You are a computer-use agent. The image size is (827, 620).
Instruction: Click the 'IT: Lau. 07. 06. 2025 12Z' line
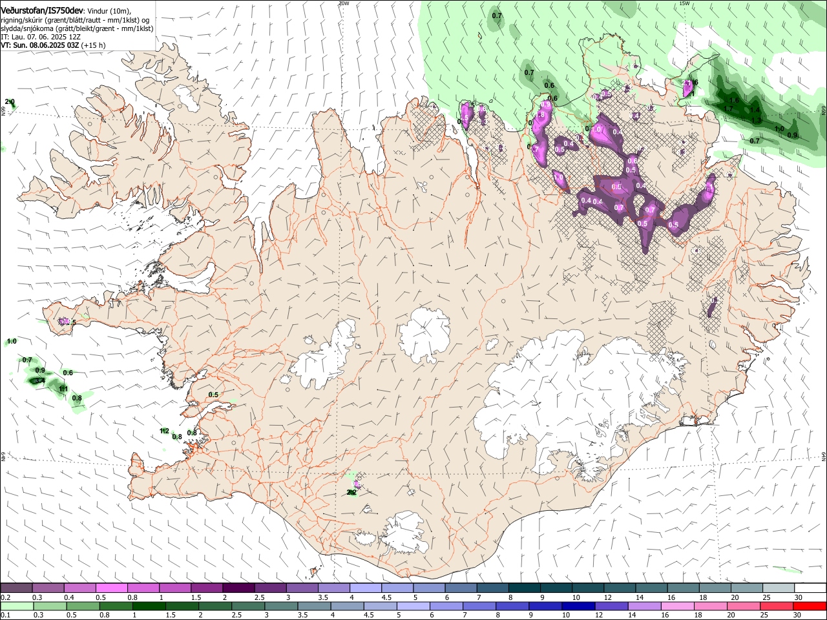pyautogui.click(x=41, y=37)
